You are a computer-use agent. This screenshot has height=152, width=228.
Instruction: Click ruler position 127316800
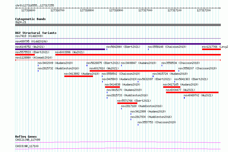87,10
